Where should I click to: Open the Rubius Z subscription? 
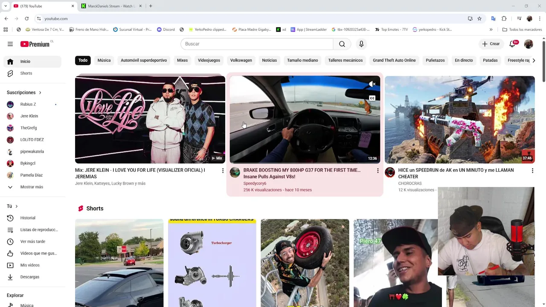pos(32,104)
